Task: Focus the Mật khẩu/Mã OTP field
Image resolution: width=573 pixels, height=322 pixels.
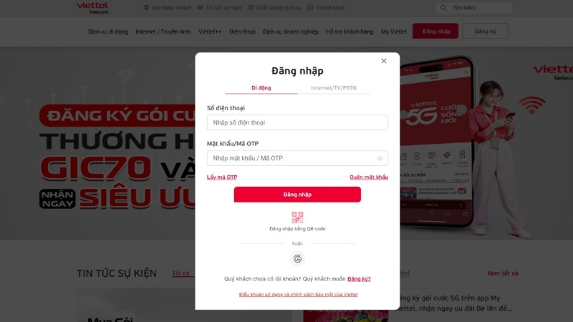Action: pos(297,158)
